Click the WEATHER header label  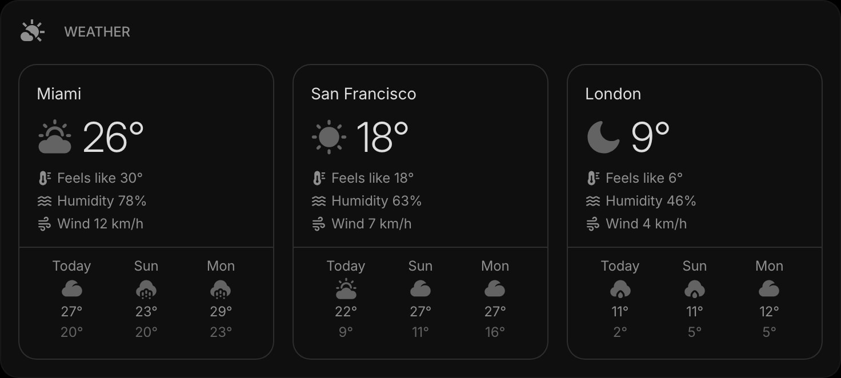coord(97,32)
